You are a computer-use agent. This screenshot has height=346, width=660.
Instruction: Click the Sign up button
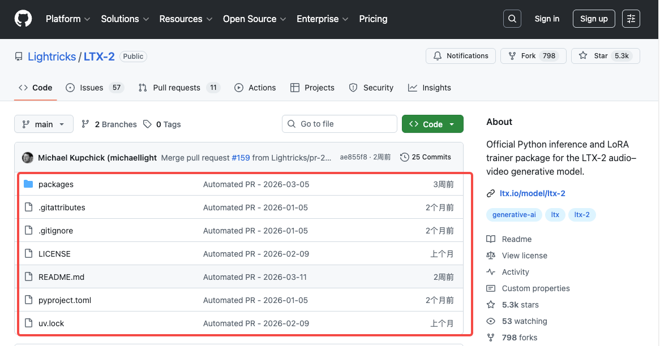click(594, 19)
